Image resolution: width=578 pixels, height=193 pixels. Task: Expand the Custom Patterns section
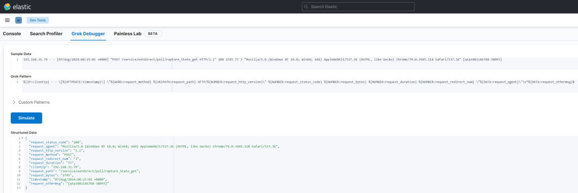(x=32, y=102)
